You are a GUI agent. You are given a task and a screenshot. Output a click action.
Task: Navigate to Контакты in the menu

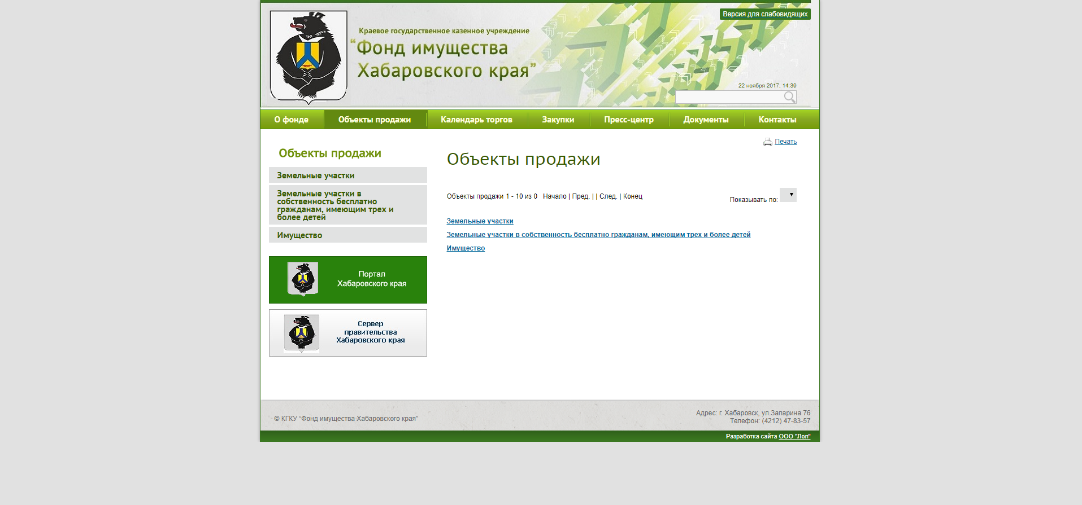pyautogui.click(x=777, y=120)
